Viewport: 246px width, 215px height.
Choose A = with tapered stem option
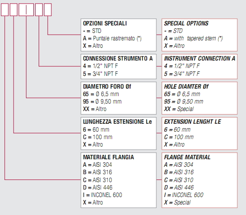(193, 39)
